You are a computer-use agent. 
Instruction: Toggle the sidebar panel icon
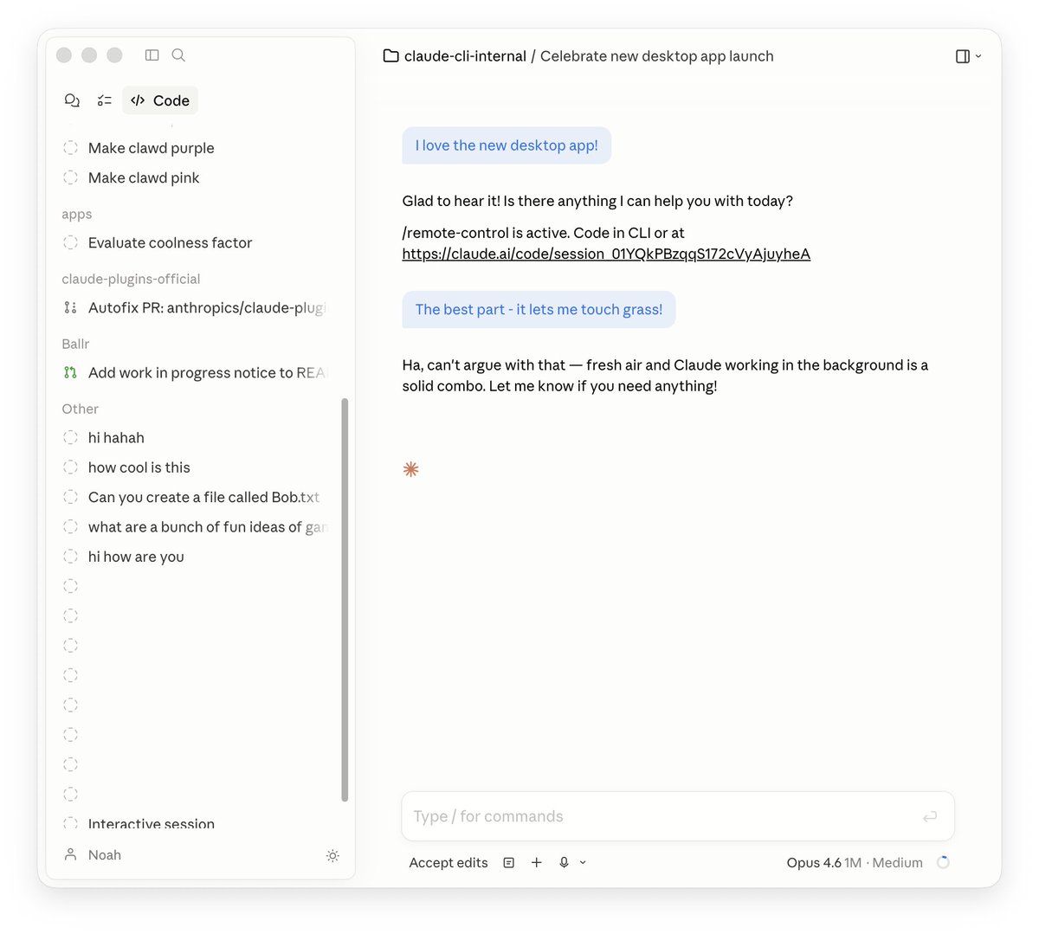pyautogui.click(x=152, y=55)
